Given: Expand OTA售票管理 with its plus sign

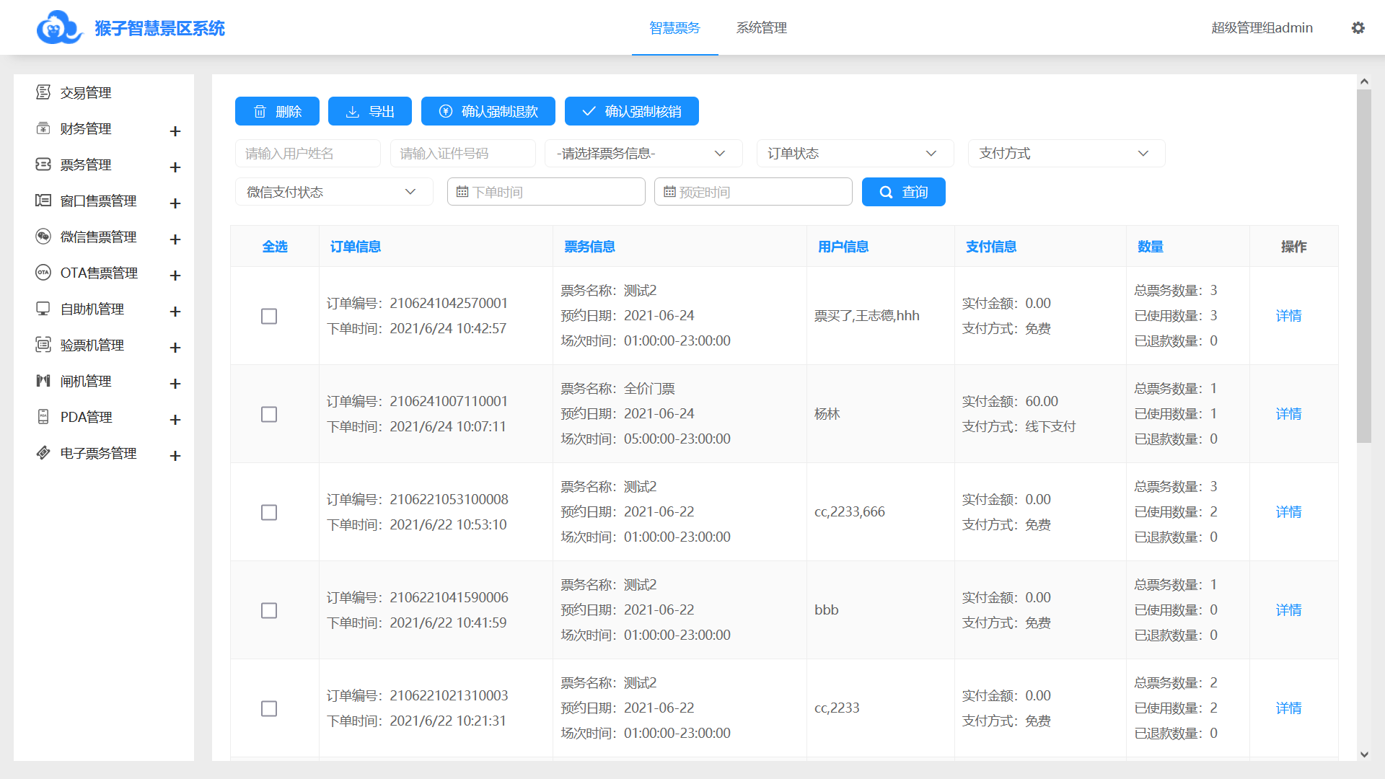Looking at the screenshot, I should 175,276.
